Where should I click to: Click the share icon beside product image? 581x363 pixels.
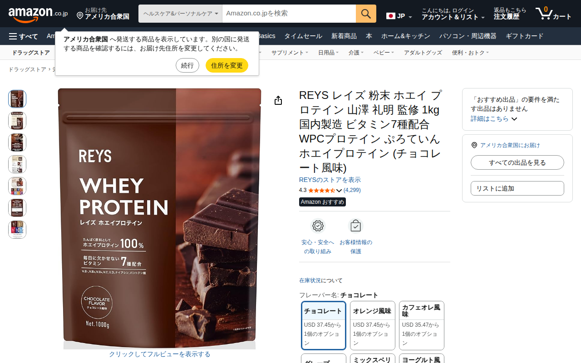[278, 101]
